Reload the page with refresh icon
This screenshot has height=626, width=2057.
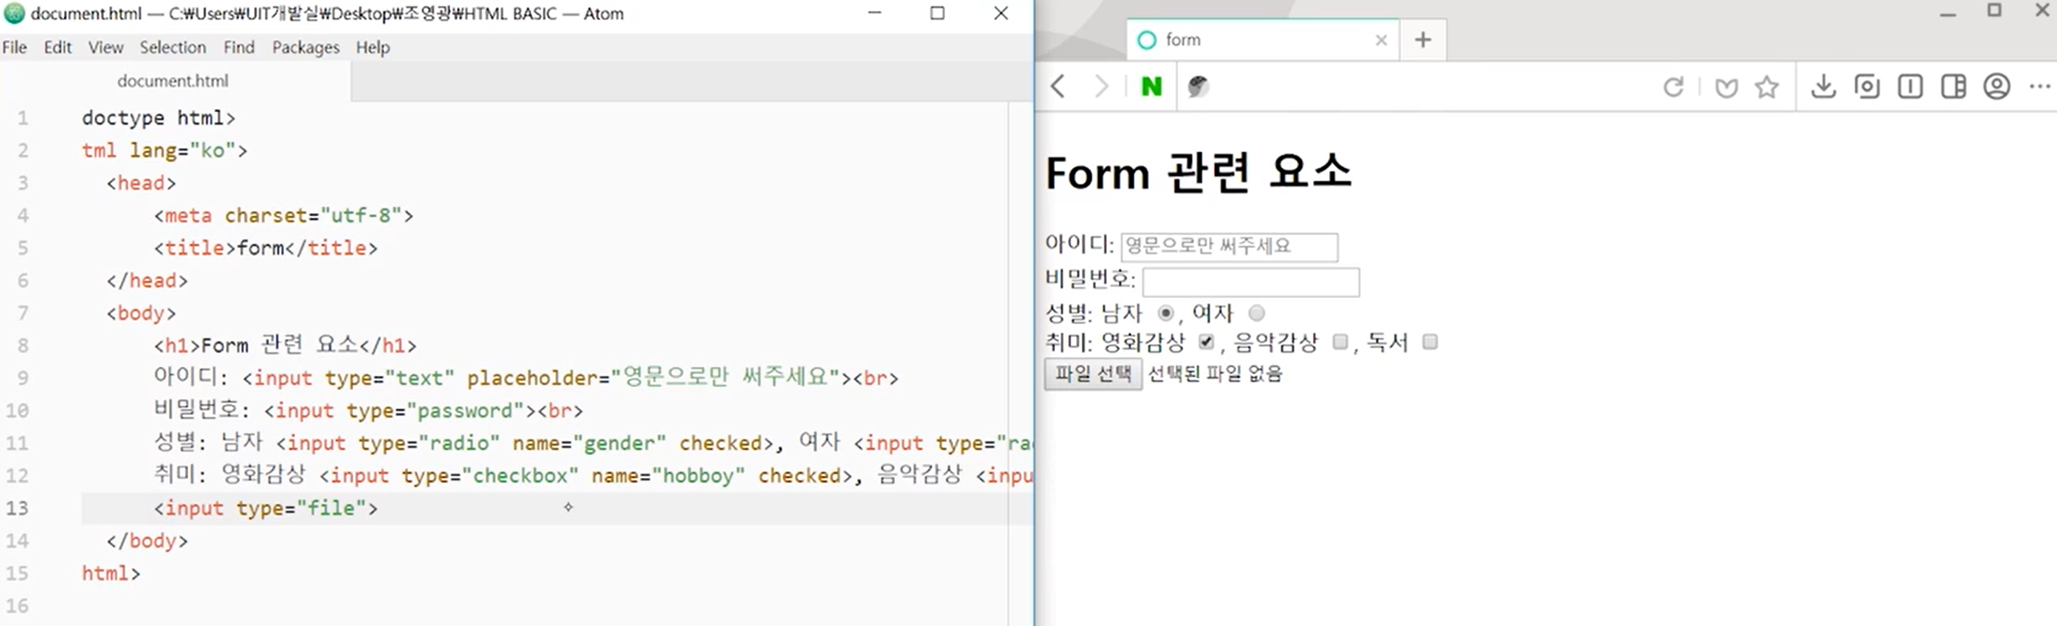click(x=1673, y=86)
